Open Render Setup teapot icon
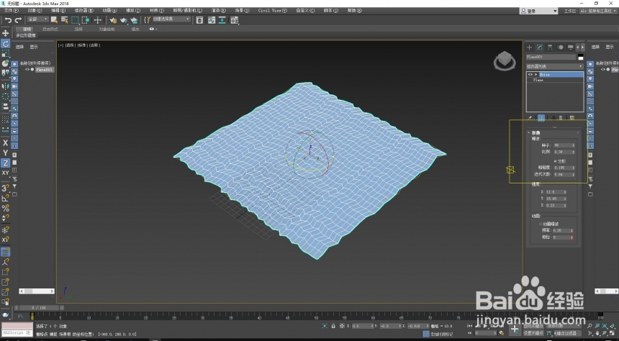The width and height of the screenshot is (619, 341). point(113,20)
